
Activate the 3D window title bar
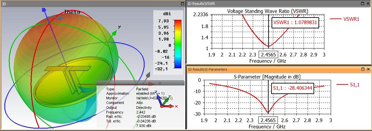click(x=90, y=4)
